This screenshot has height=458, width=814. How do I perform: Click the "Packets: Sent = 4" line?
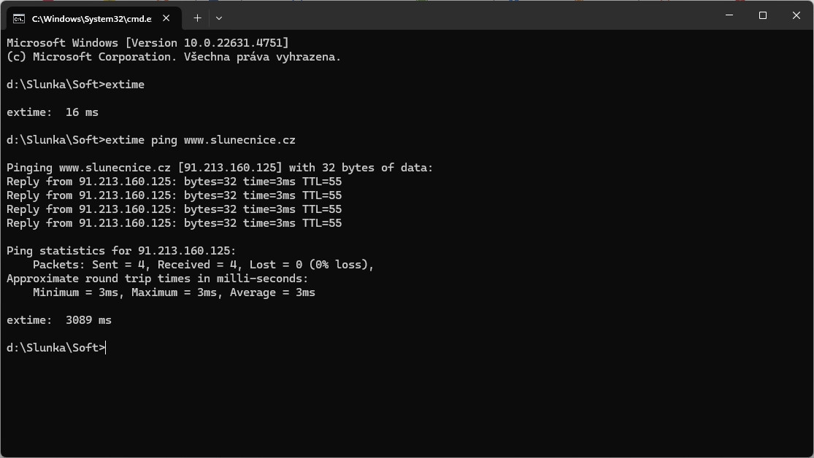[x=203, y=265]
